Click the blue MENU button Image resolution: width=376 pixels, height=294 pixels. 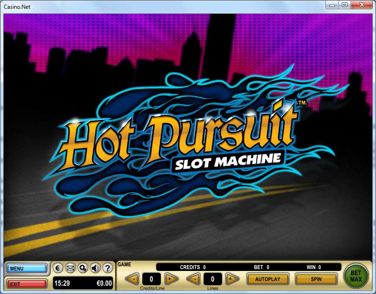tap(27, 268)
